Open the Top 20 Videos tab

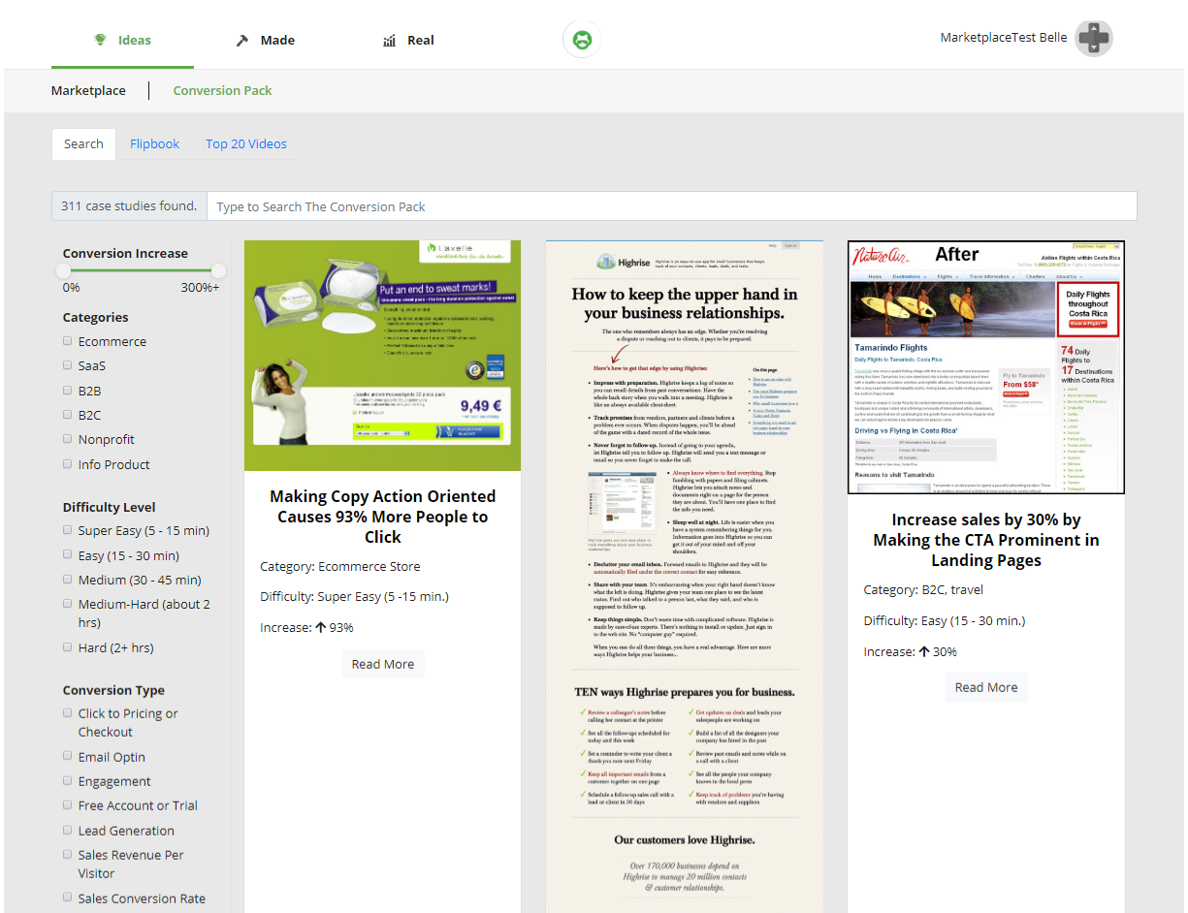pyautogui.click(x=245, y=142)
